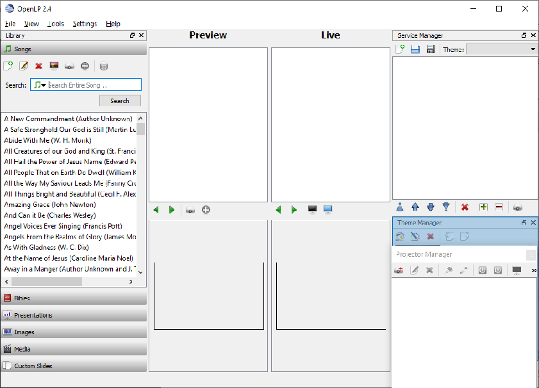Open the Settings menu
Screen dimensions: 539x388
point(85,24)
